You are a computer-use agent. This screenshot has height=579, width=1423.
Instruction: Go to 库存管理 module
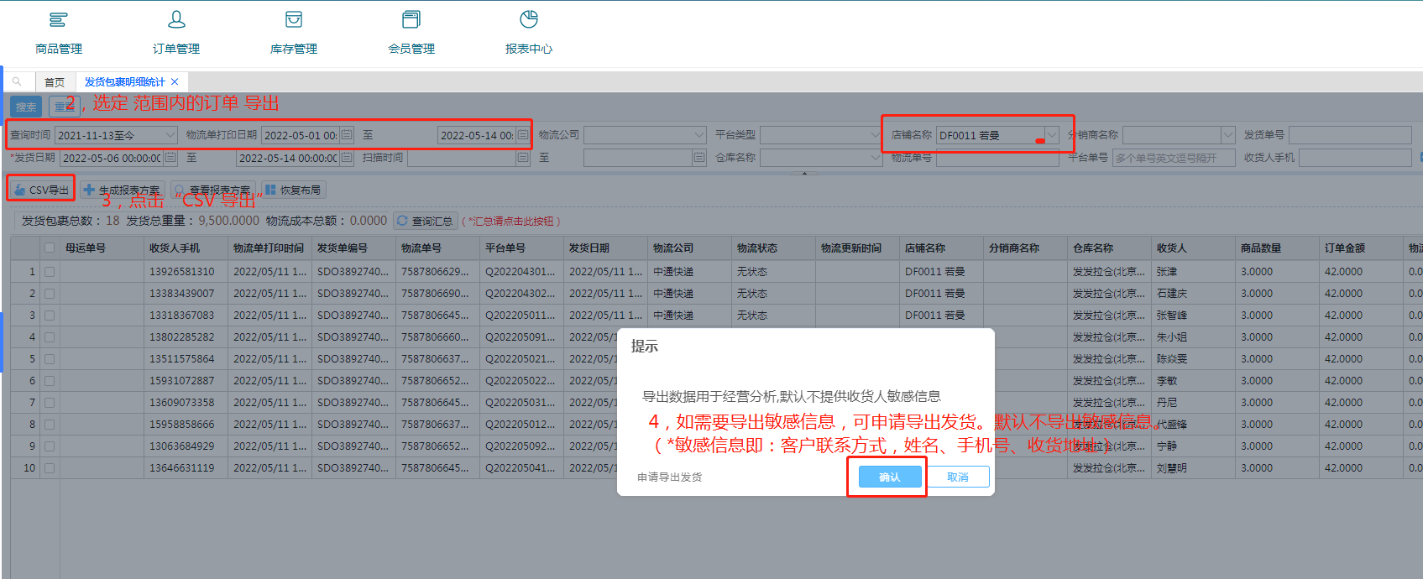tap(294, 32)
